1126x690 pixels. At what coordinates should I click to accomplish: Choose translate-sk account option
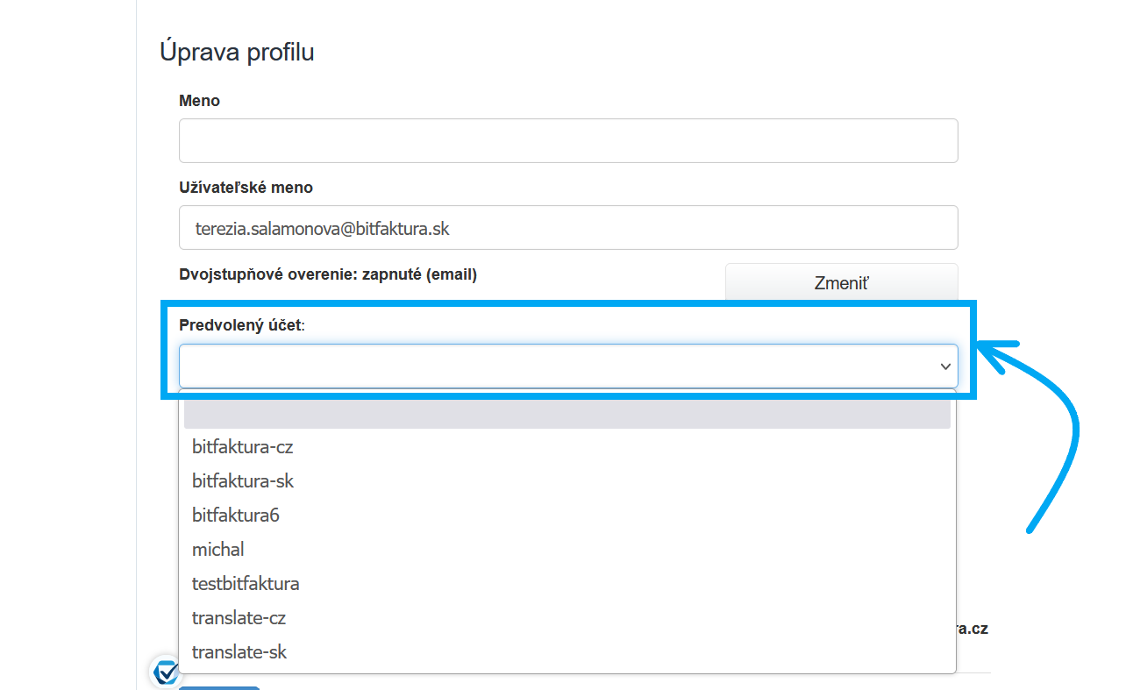(x=239, y=652)
